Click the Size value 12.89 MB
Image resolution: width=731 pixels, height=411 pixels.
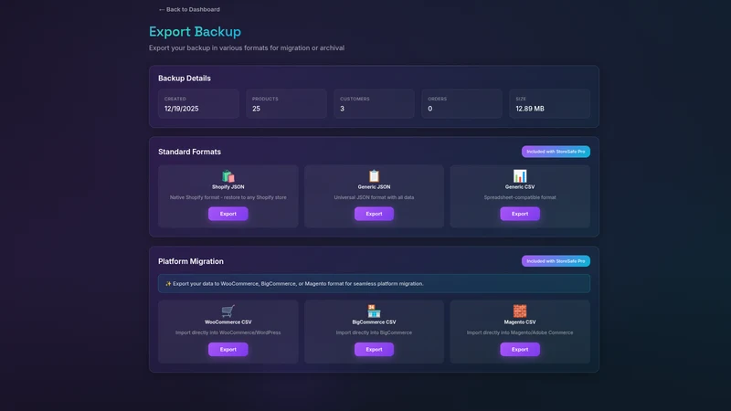[x=530, y=109]
